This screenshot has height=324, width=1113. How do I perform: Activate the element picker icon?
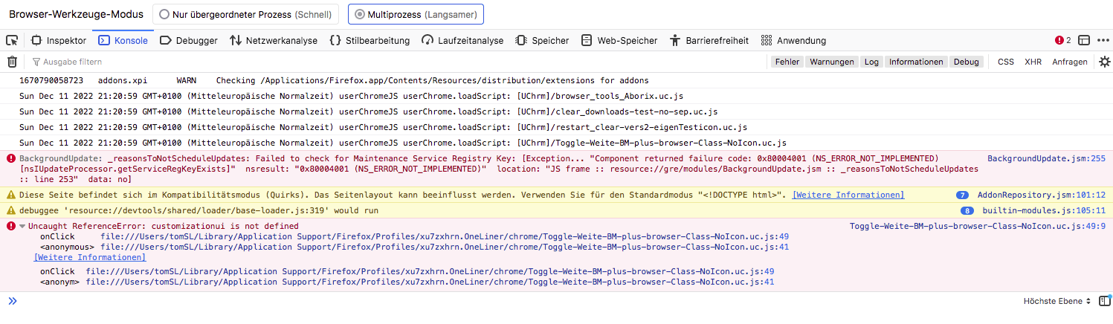tap(12, 40)
